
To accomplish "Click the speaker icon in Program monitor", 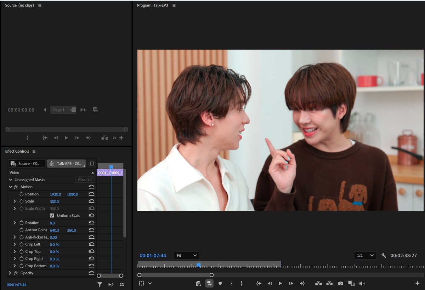I will (362, 284).
